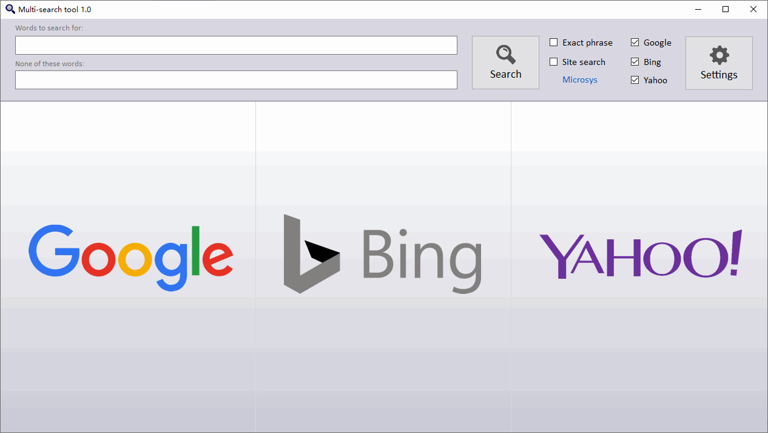768x433 pixels.
Task: Close the Multi-search tool window
Action: pyautogui.click(x=753, y=9)
